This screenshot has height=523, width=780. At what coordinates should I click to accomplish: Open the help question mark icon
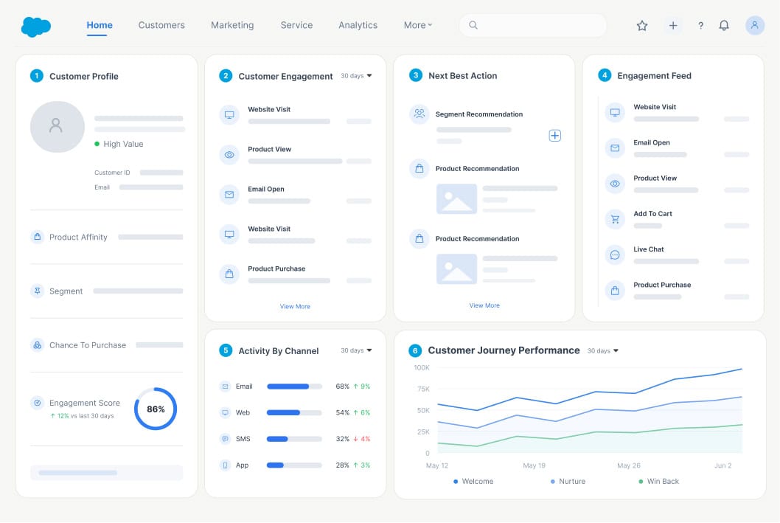click(700, 25)
